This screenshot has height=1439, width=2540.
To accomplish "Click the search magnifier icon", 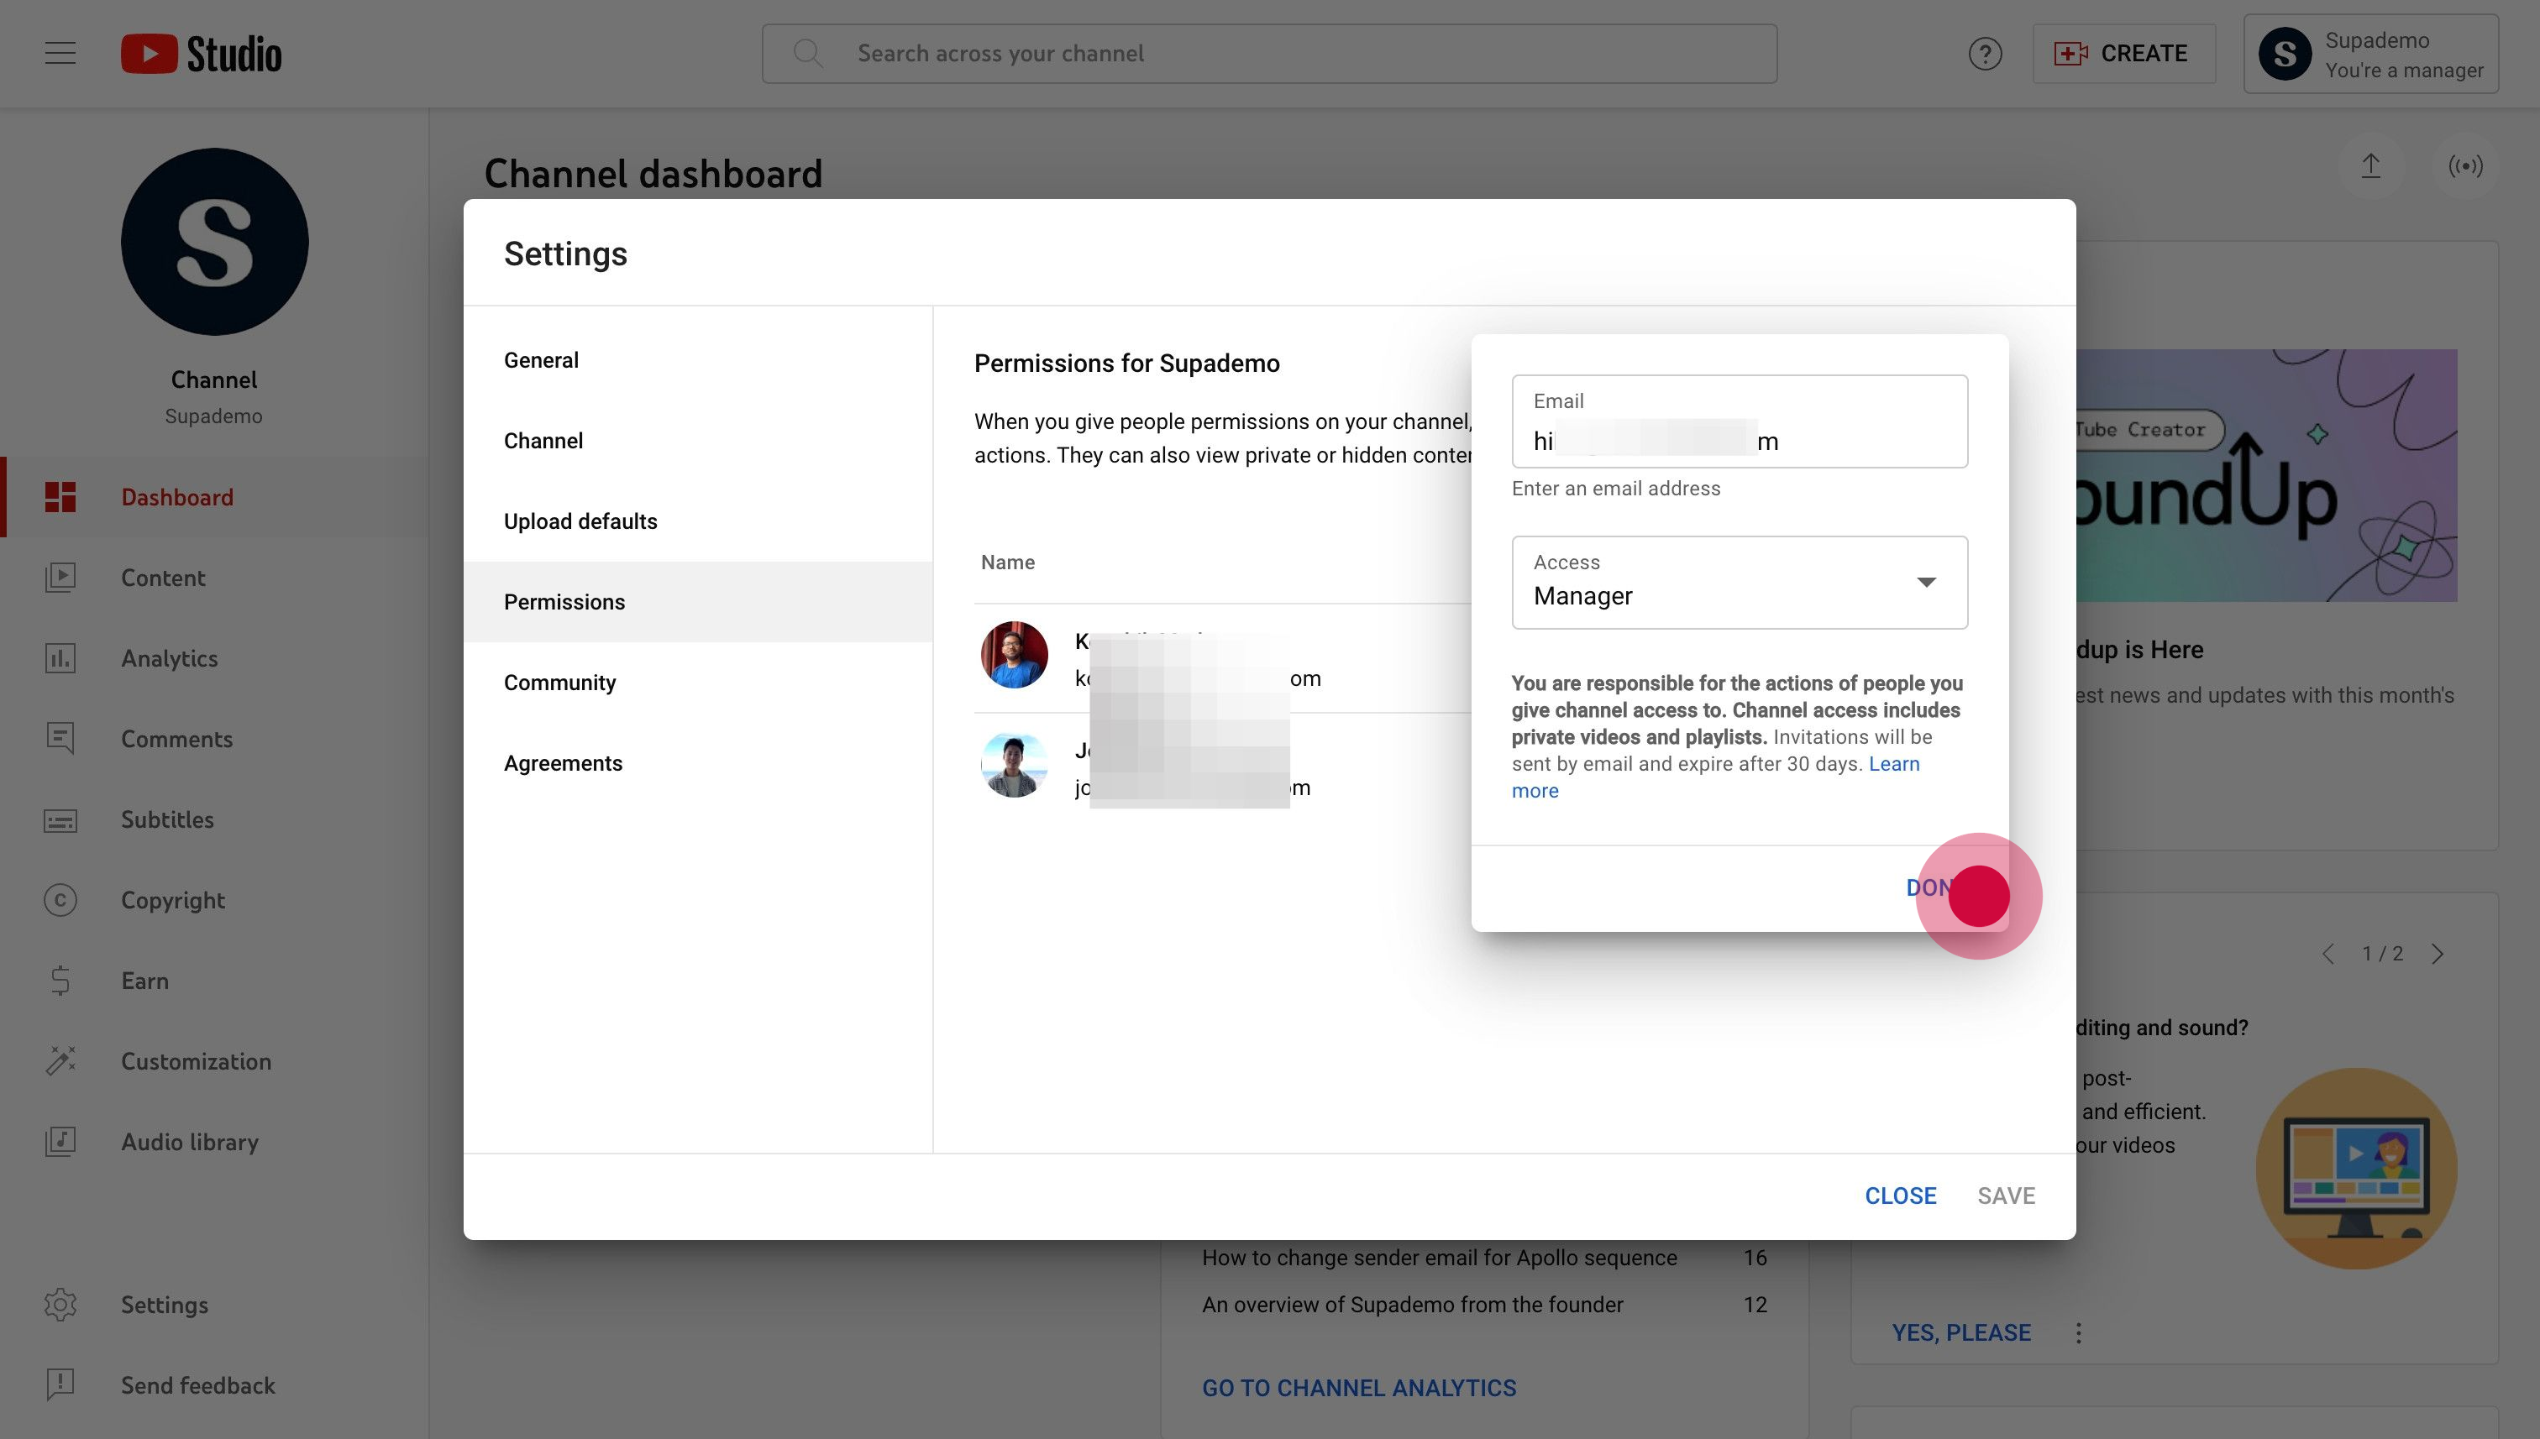I will 808,54.
